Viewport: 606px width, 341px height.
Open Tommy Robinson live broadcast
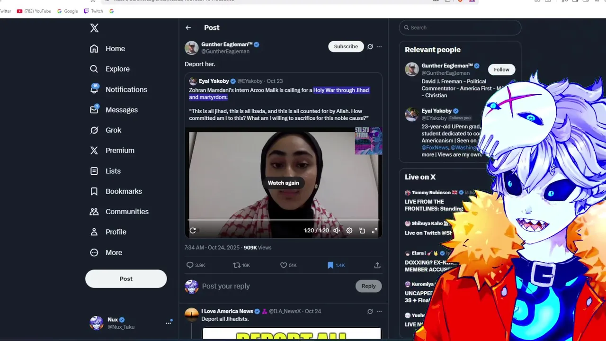[434, 200]
